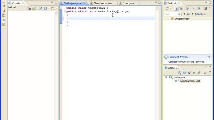Select main(String[]) : void in Outline
The image size is (214, 120).
coord(190,81)
